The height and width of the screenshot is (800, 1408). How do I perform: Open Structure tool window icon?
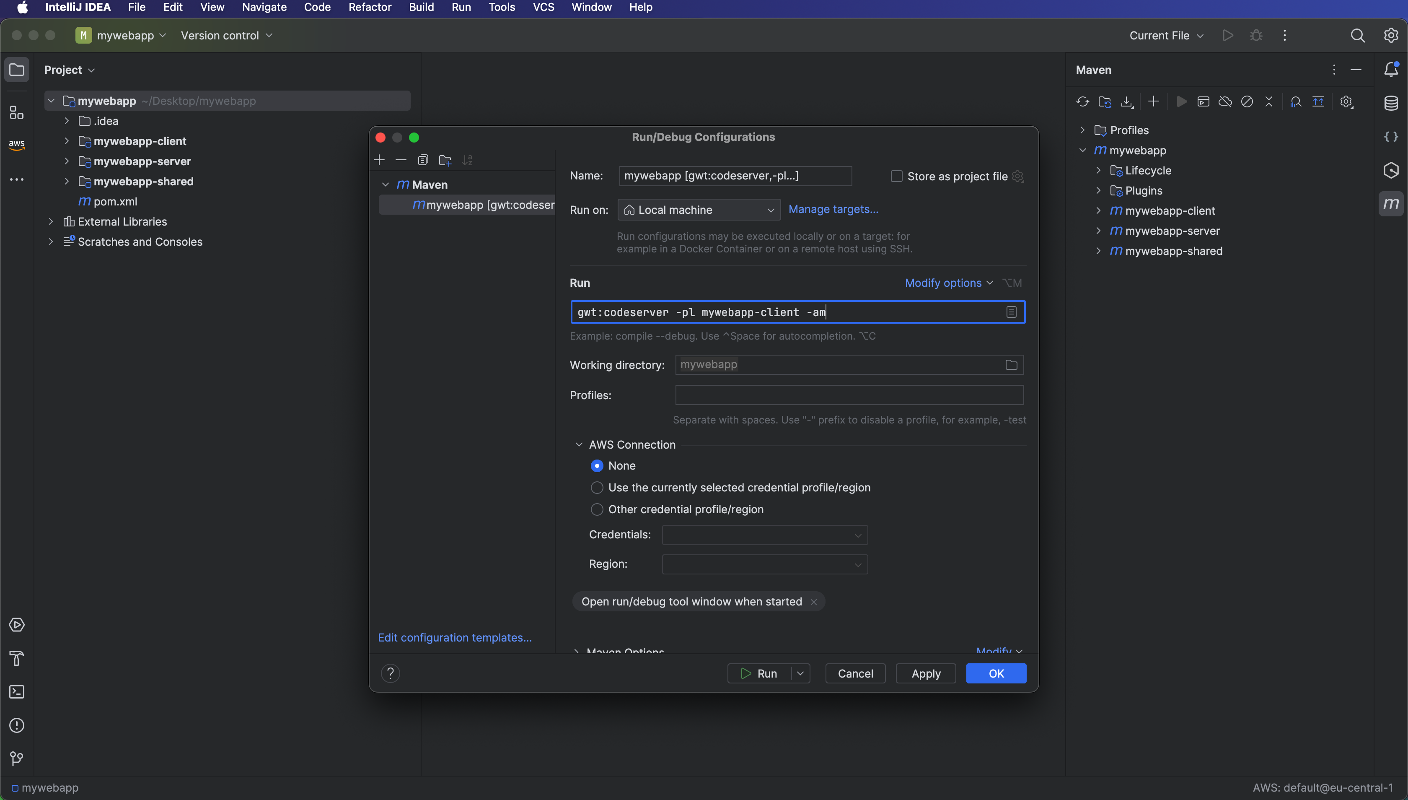[x=16, y=113]
